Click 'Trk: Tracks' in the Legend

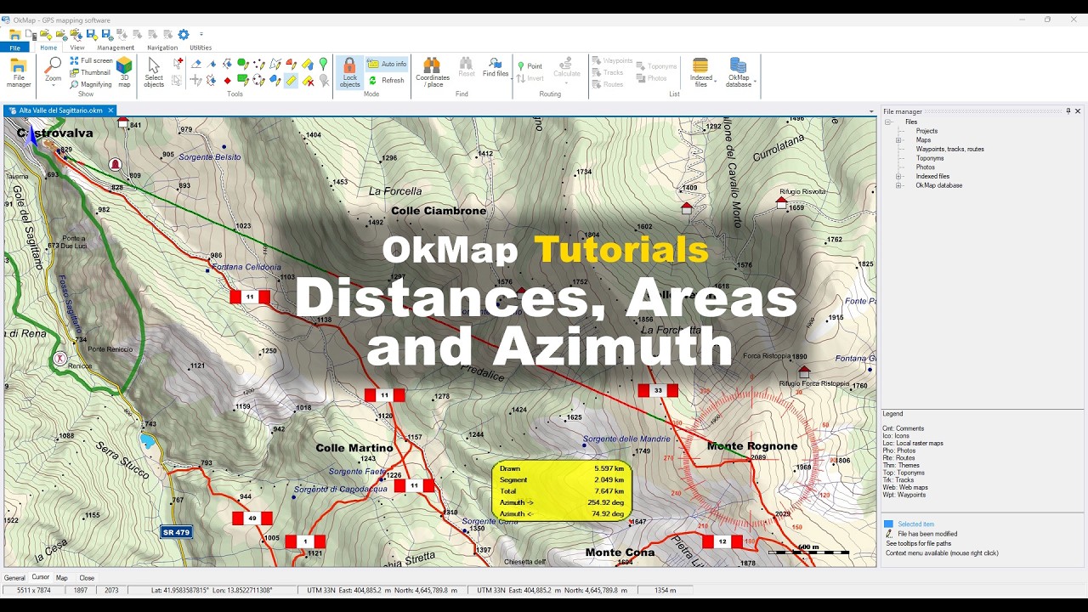[x=898, y=479]
